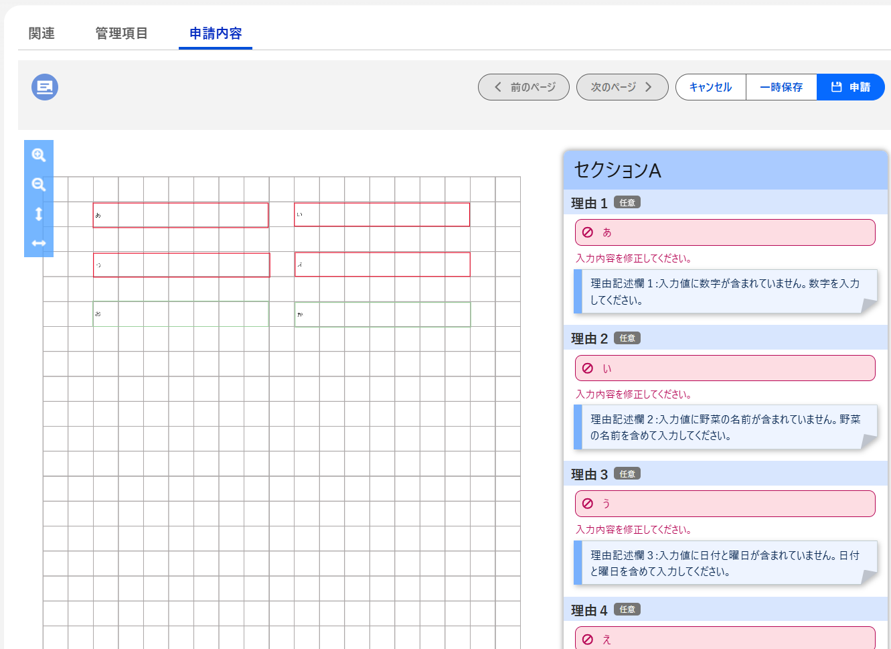
Task: Go to 次のページ
Action: coord(623,87)
